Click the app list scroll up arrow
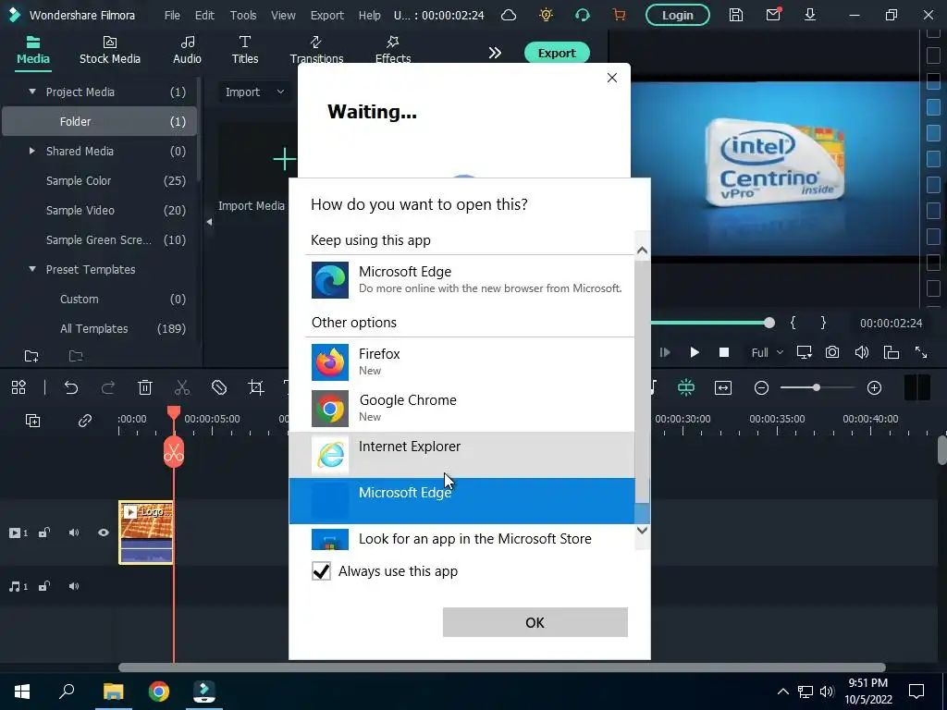Screen dimensions: 947x710 (x=643, y=250)
